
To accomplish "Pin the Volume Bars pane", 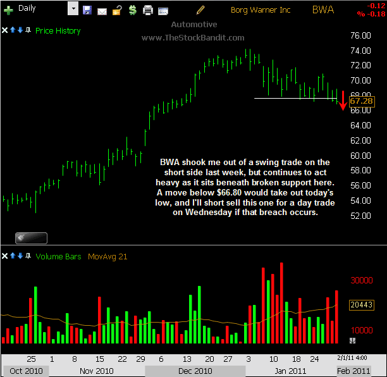I will pos(28,256).
